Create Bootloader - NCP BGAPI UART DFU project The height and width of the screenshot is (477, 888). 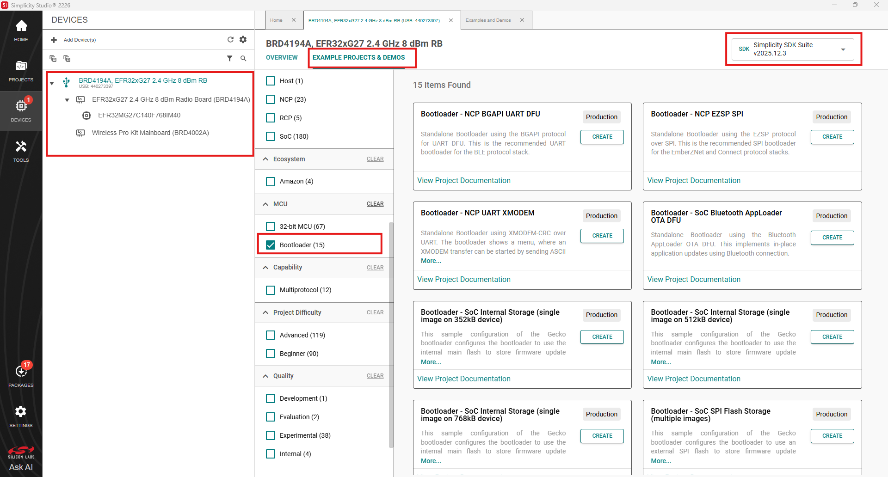602,137
